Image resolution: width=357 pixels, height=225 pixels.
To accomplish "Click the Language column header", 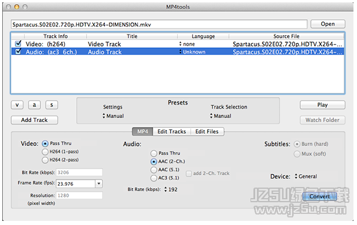I will click(203, 36).
